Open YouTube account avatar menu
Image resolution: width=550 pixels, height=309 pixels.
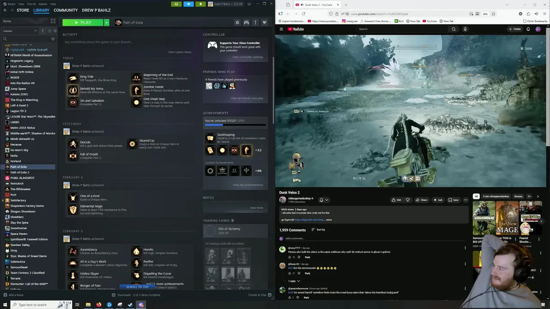[x=538, y=29]
